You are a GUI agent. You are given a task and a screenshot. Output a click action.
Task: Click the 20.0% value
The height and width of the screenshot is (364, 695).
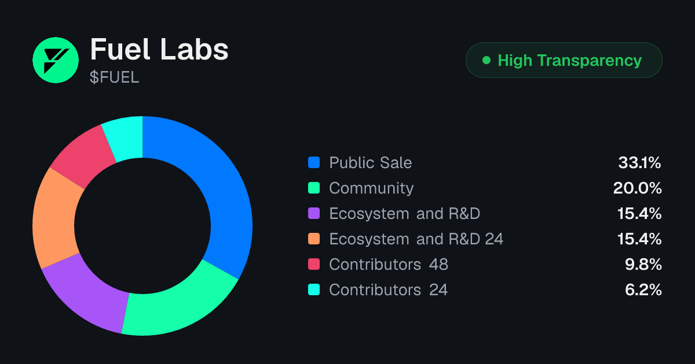point(638,188)
